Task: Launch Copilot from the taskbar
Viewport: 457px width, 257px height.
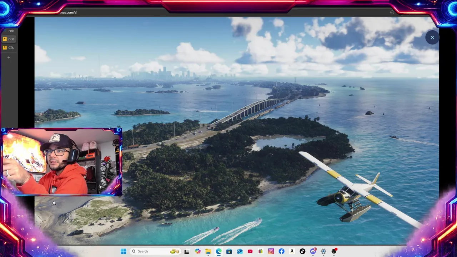Action: 197,251
